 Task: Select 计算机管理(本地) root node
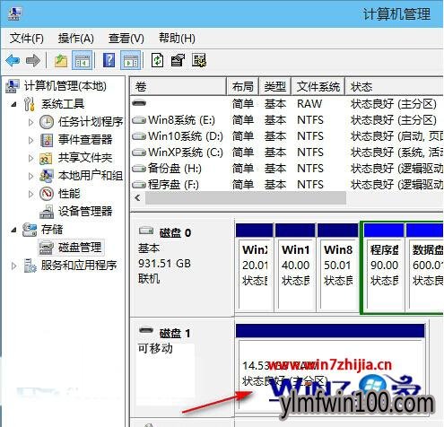(65, 86)
